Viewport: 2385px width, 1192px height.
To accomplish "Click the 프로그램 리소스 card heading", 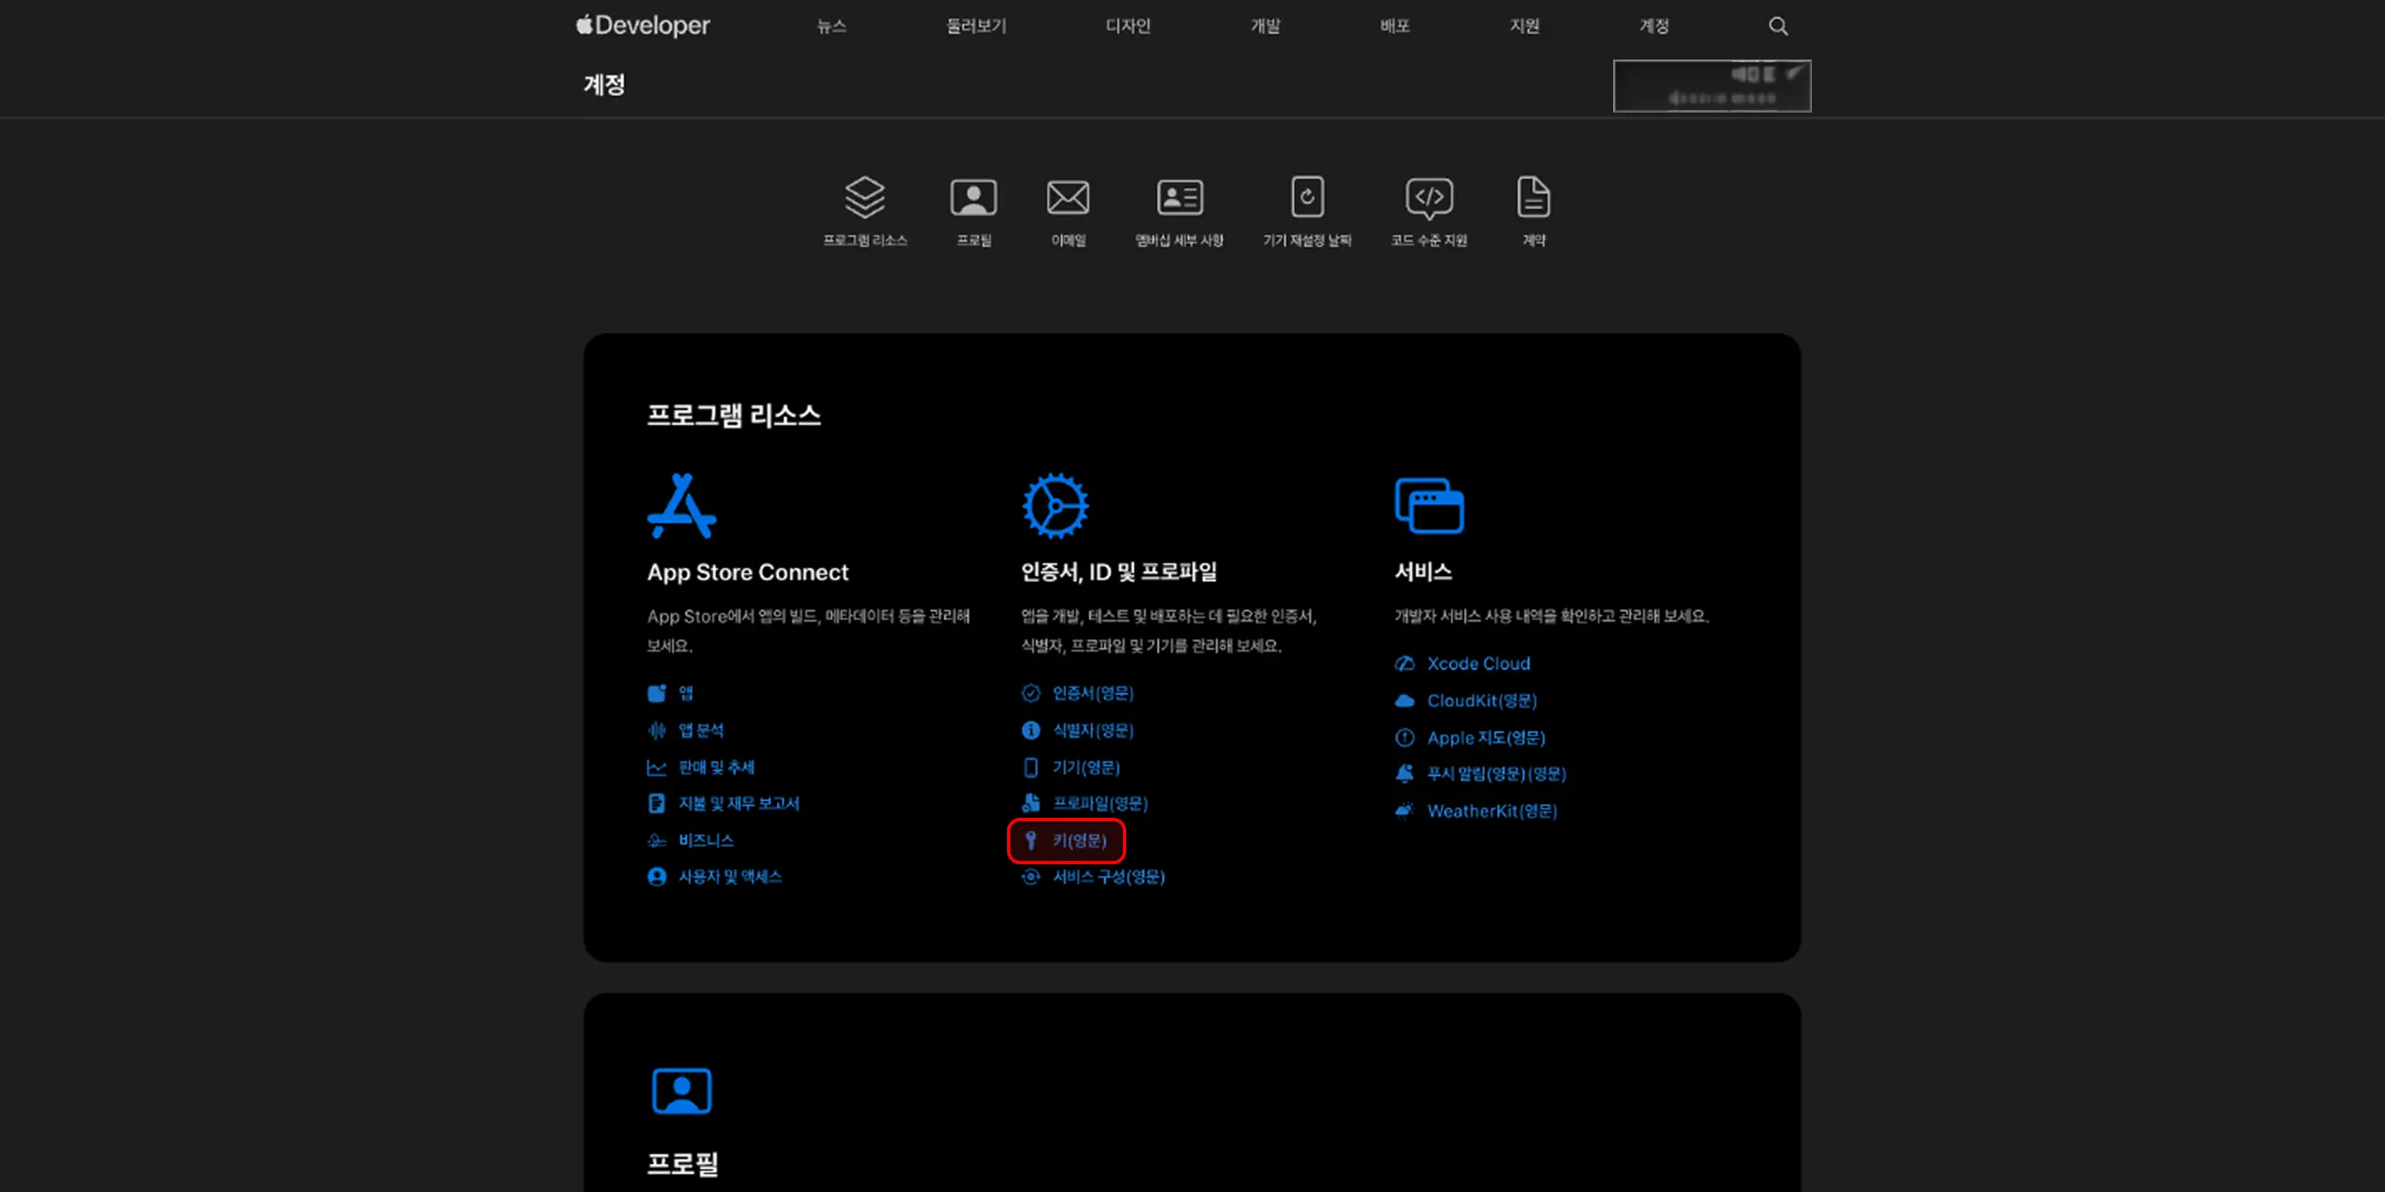I will pyautogui.click(x=733, y=416).
